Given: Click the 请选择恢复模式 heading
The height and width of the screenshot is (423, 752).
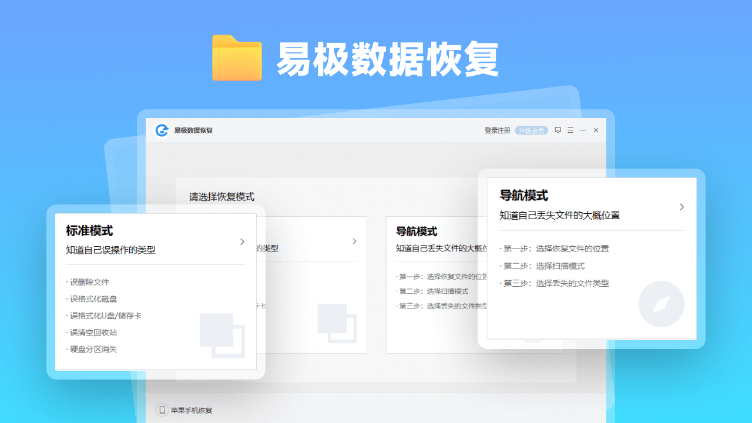Looking at the screenshot, I should click(221, 197).
